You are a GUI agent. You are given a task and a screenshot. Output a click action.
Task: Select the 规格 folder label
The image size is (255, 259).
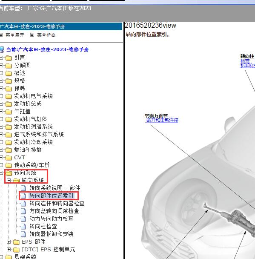pyautogui.click(x=20, y=81)
